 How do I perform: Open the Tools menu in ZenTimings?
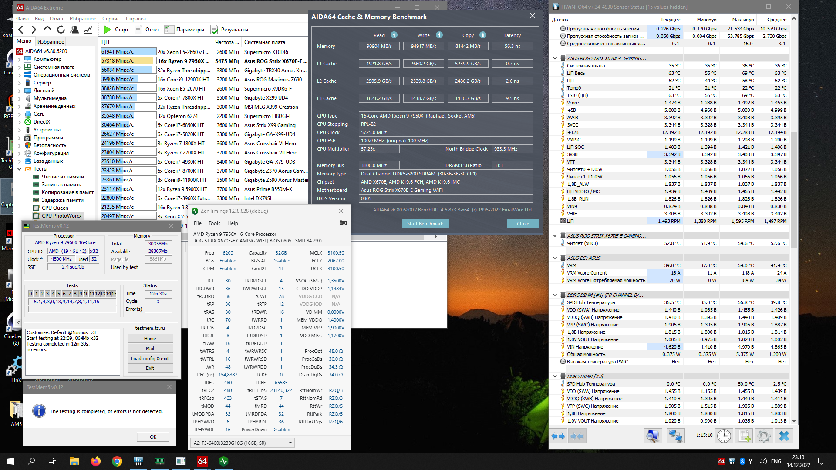(x=214, y=223)
